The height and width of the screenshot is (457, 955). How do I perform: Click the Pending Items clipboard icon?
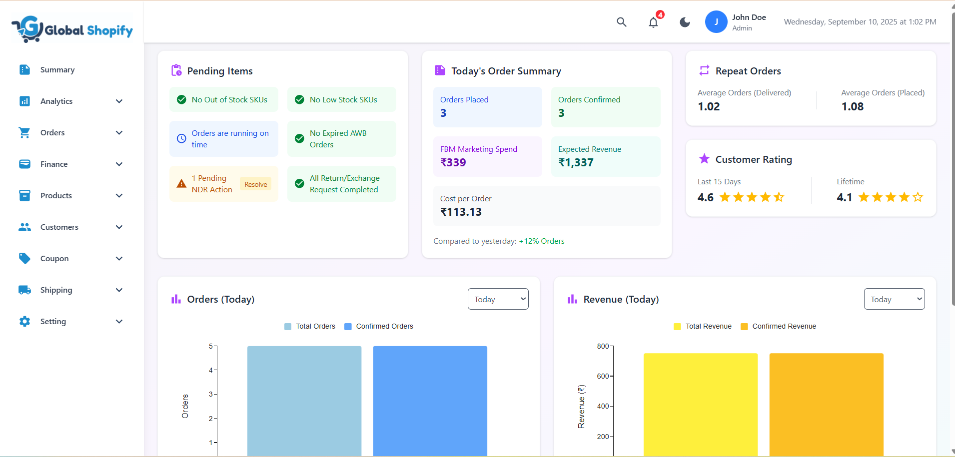pyautogui.click(x=176, y=70)
